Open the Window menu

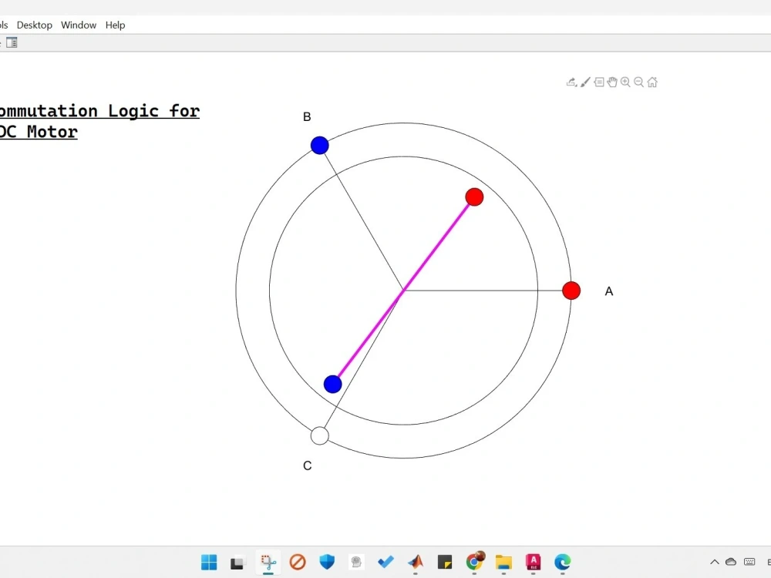coord(78,25)
